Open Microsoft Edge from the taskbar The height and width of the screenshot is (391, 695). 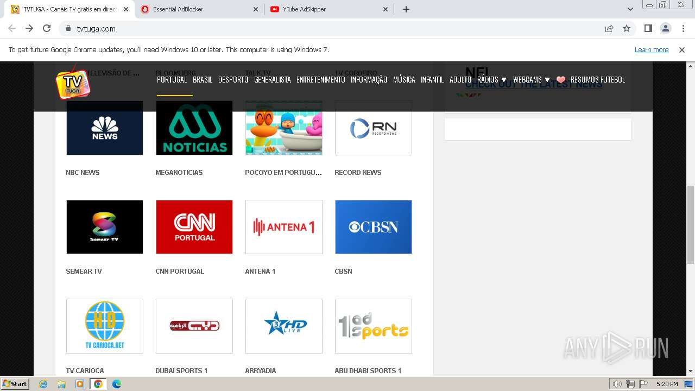coord(117,384)
